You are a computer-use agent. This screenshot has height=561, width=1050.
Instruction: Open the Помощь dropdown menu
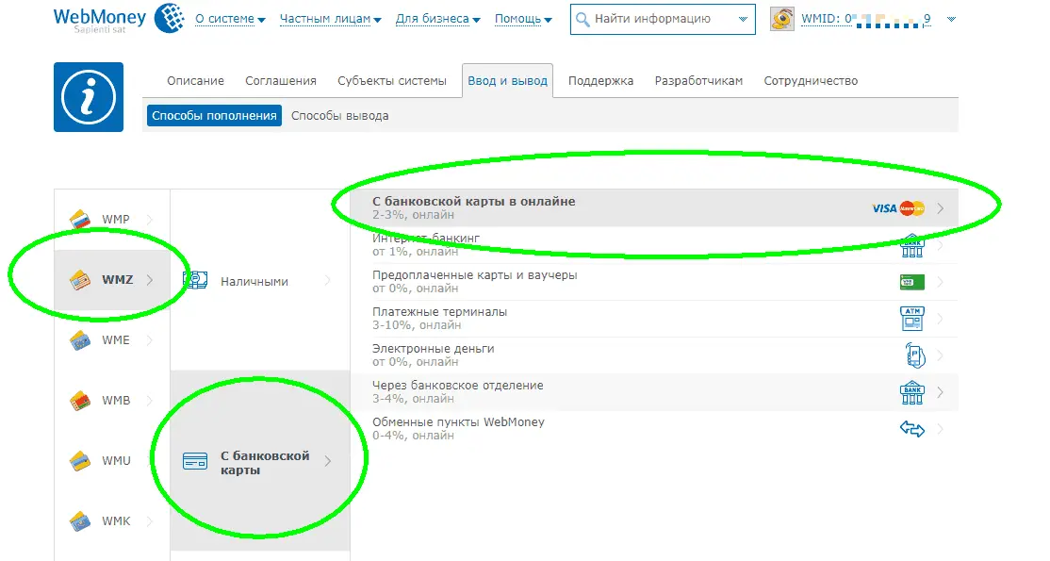(x=523, y=20)
